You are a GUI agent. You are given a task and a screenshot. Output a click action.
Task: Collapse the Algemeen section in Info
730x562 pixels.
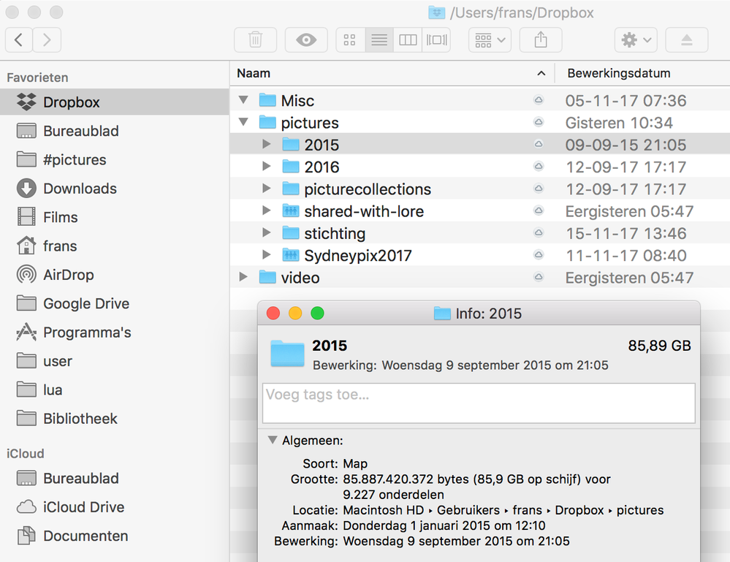(x=272, y=441)
